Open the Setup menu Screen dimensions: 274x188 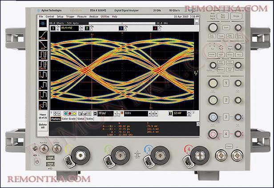click(60, 16)
